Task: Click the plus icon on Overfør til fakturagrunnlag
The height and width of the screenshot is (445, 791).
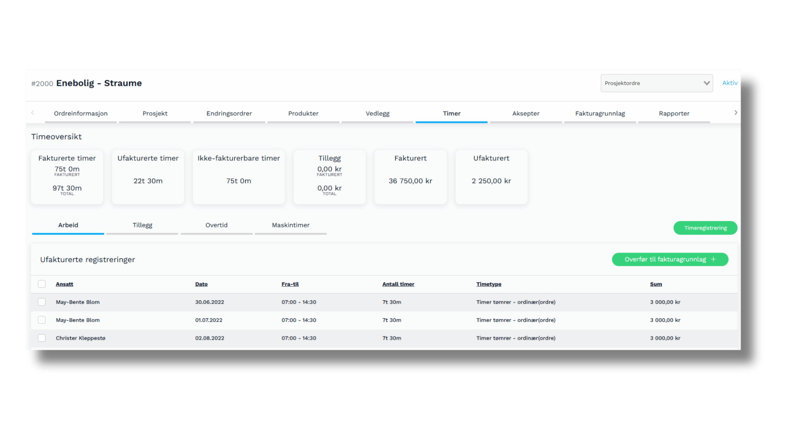Action: (714, 259)
